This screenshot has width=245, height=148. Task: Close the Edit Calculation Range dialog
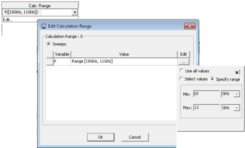coord(190,26)
